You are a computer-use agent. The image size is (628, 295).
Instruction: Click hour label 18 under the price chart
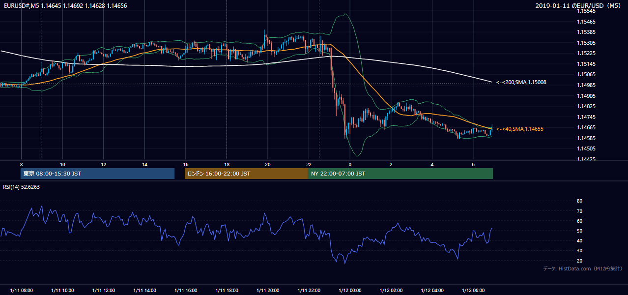[227, 164]
